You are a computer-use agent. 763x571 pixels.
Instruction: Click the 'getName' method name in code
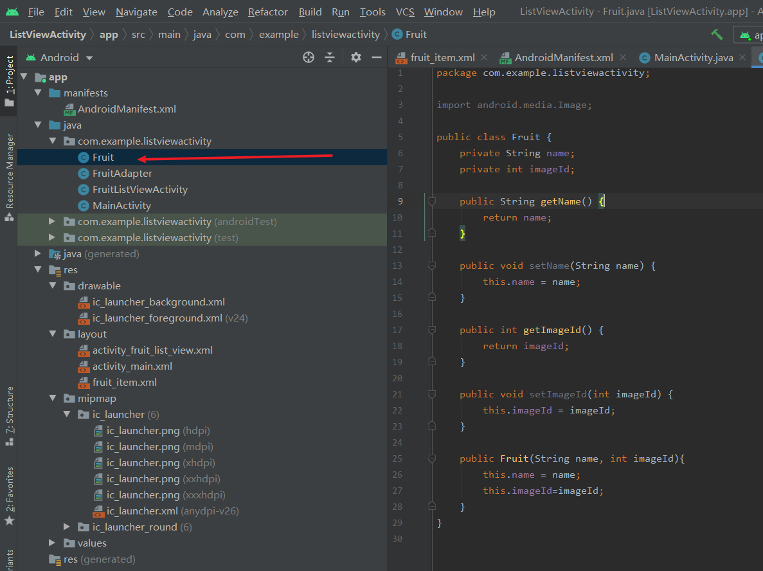pyautogui.click(x=561, y=201)
